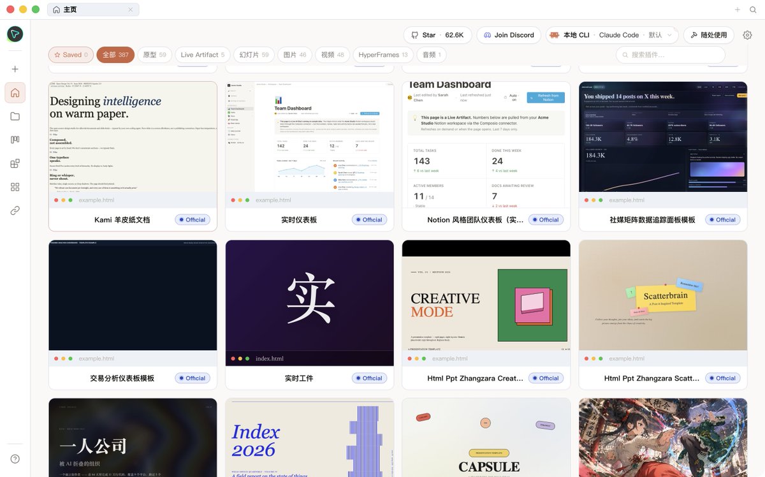Click the Notion 风格团队仪表板 title

point(476,219)
